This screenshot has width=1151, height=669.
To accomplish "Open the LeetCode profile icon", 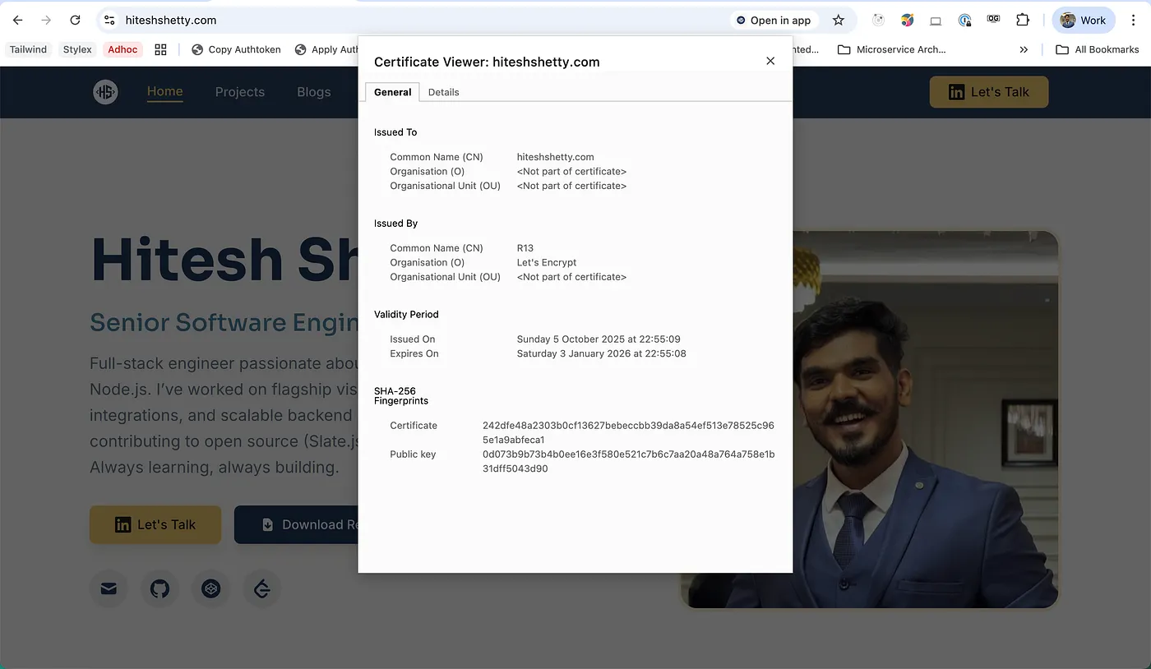I will (x=262, y=588).
